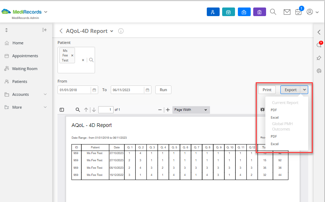Viewport: 325px width, 202px height.
Task: Open the global search magnifier icon
Action: point(273,12)
